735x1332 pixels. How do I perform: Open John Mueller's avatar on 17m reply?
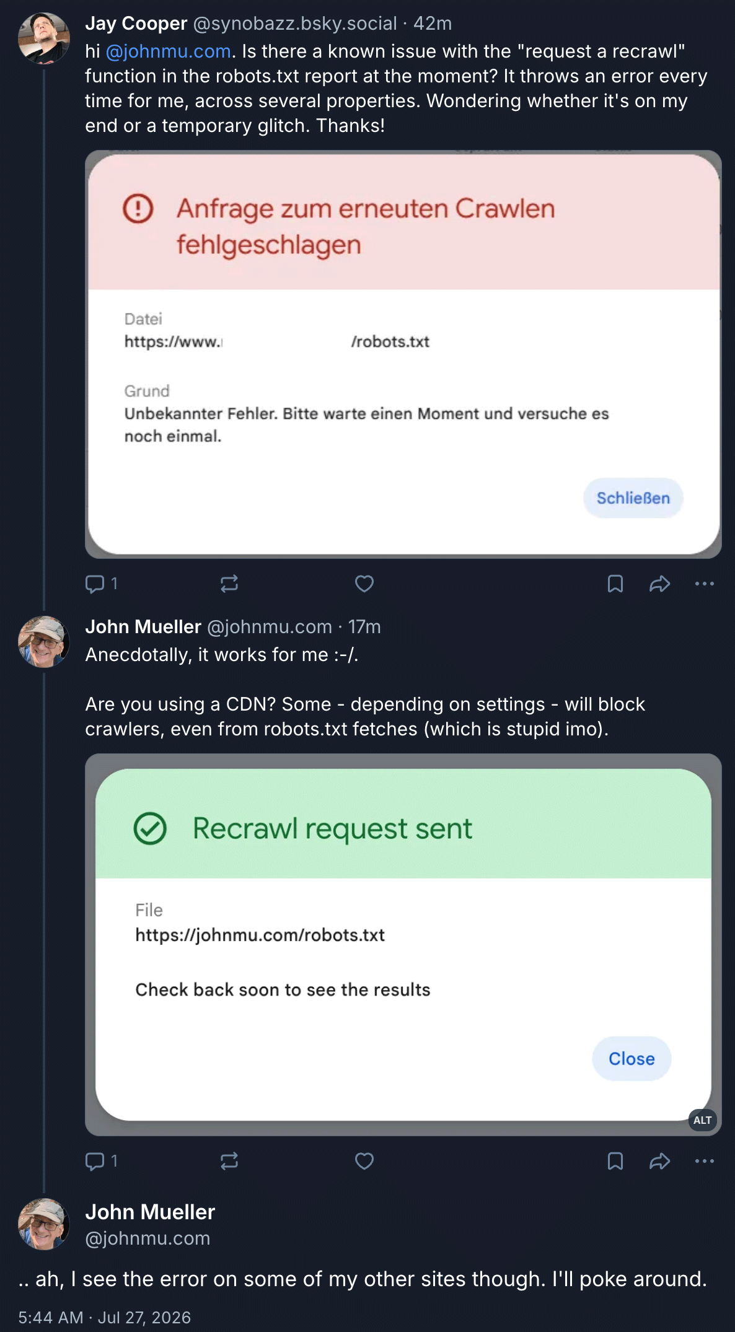(44, 642)
